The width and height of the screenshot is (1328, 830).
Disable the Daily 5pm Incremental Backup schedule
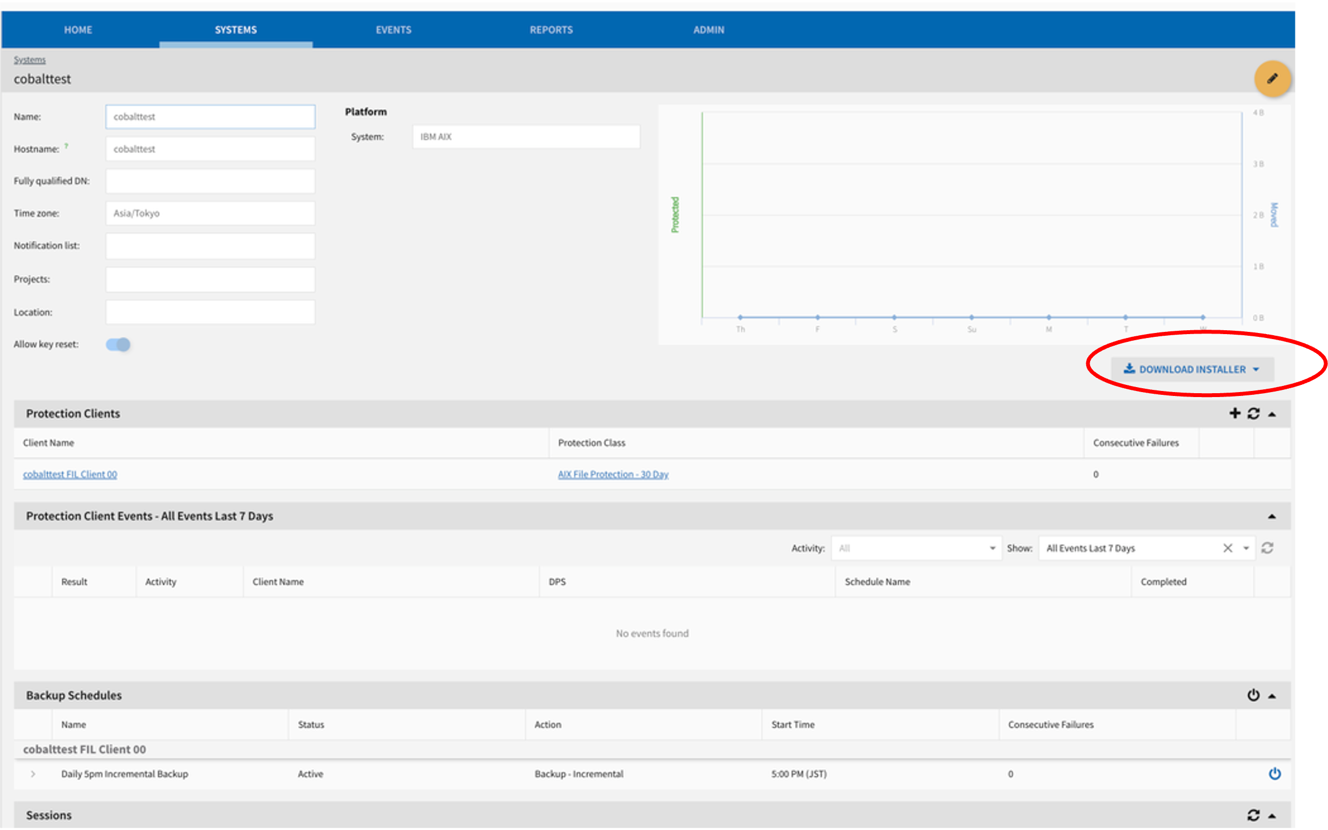1274,774
